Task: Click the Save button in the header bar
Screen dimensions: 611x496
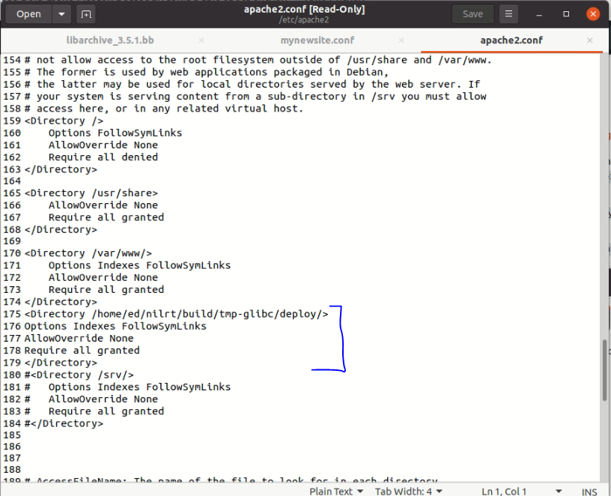Action: 472,14
